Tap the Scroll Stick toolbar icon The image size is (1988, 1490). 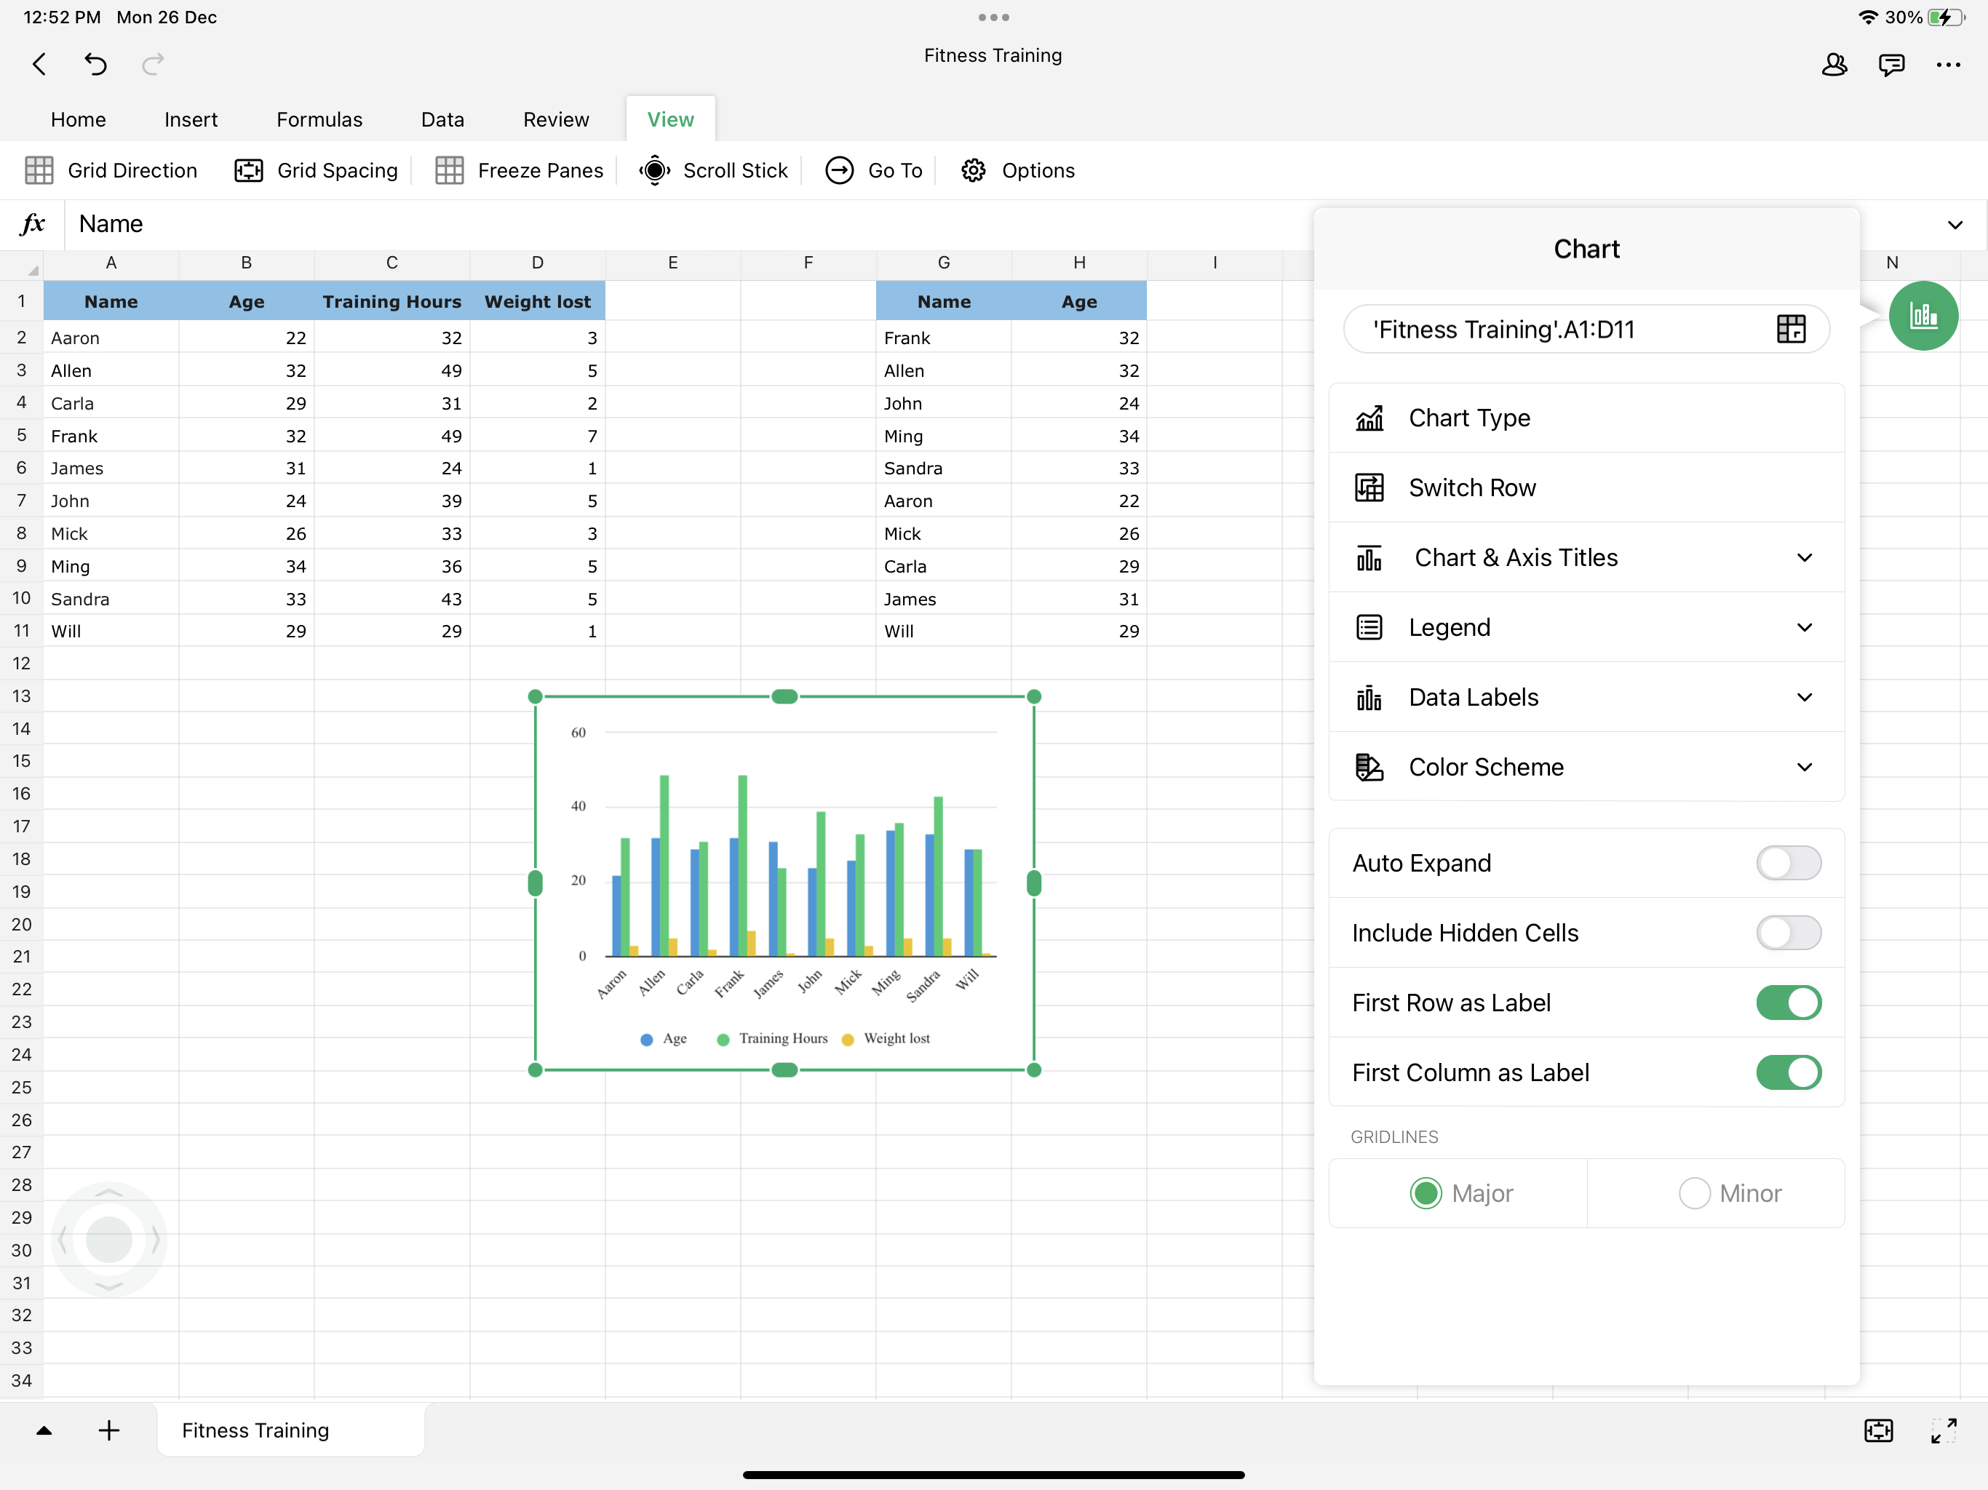tap(654, 171)
